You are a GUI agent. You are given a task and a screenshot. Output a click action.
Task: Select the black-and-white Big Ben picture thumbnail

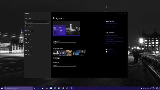(56, 53)
